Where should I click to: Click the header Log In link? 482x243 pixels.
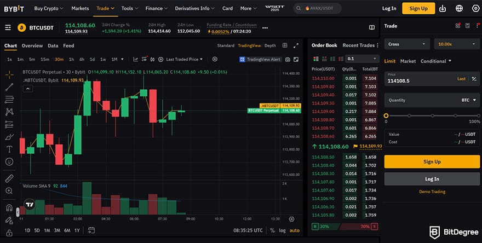coord(389,9)
